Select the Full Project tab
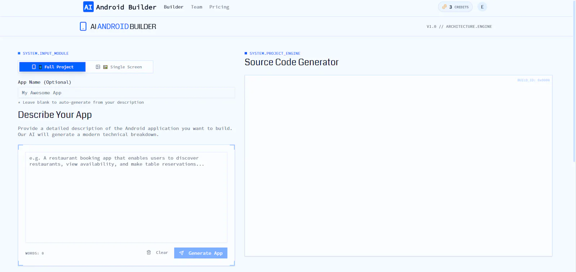 point(53,67)
